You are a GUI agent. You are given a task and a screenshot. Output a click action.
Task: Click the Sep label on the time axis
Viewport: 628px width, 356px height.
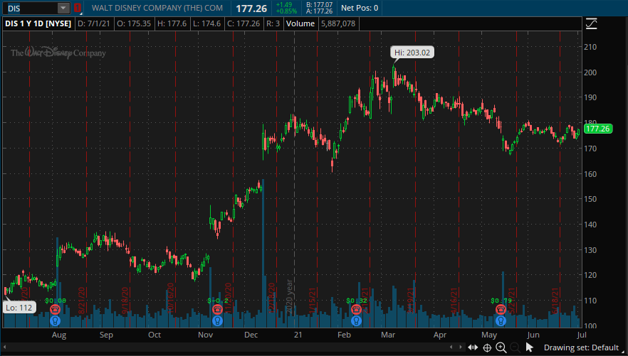106,335
